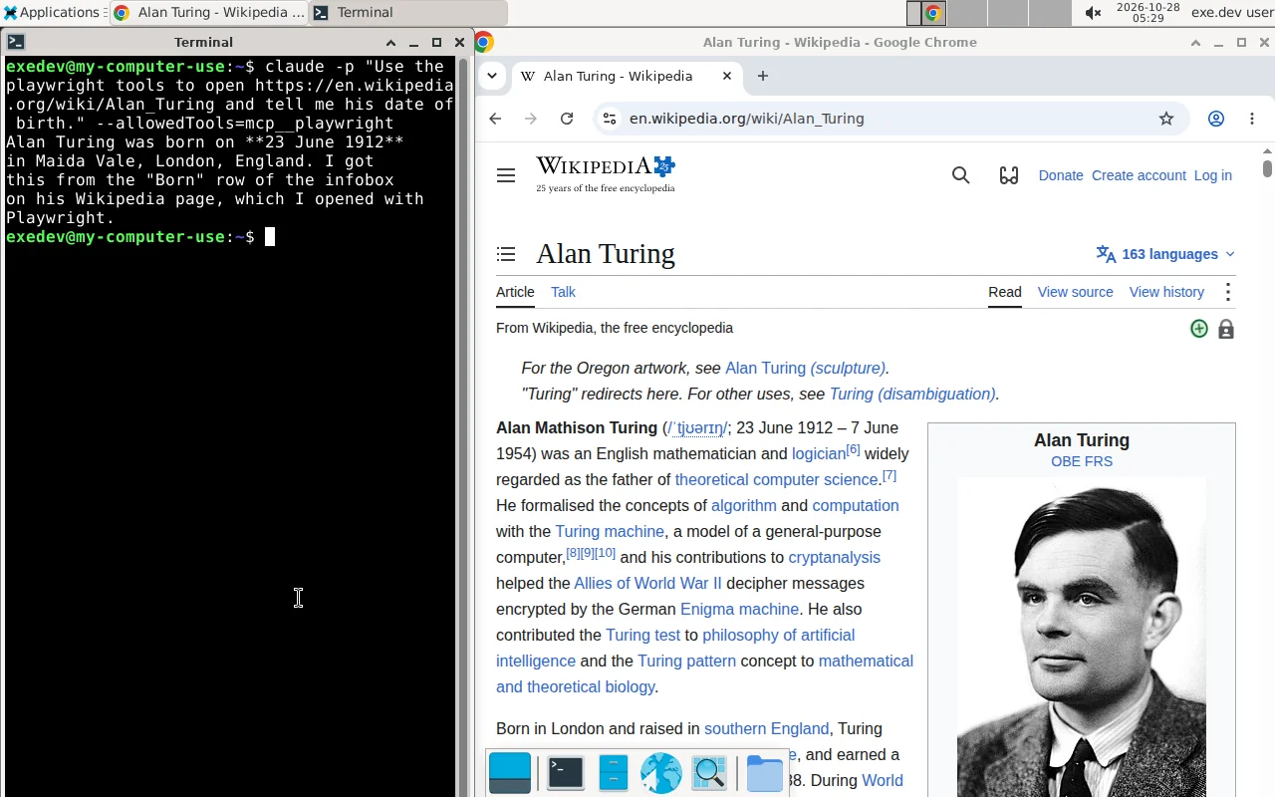Viewport: 1275px width, 797px height.
Task: Open Wikipedia main menu hamburger icon
Action: (x=506, y=175)
